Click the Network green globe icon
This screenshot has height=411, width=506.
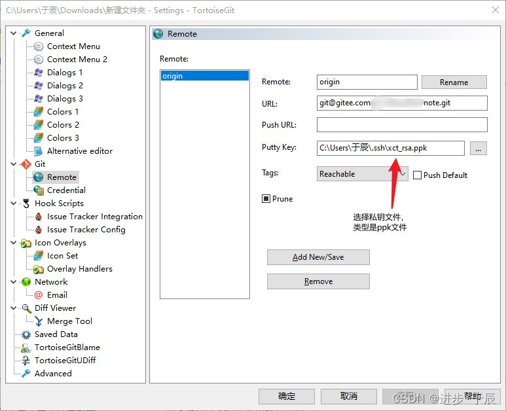coord(26,282)
